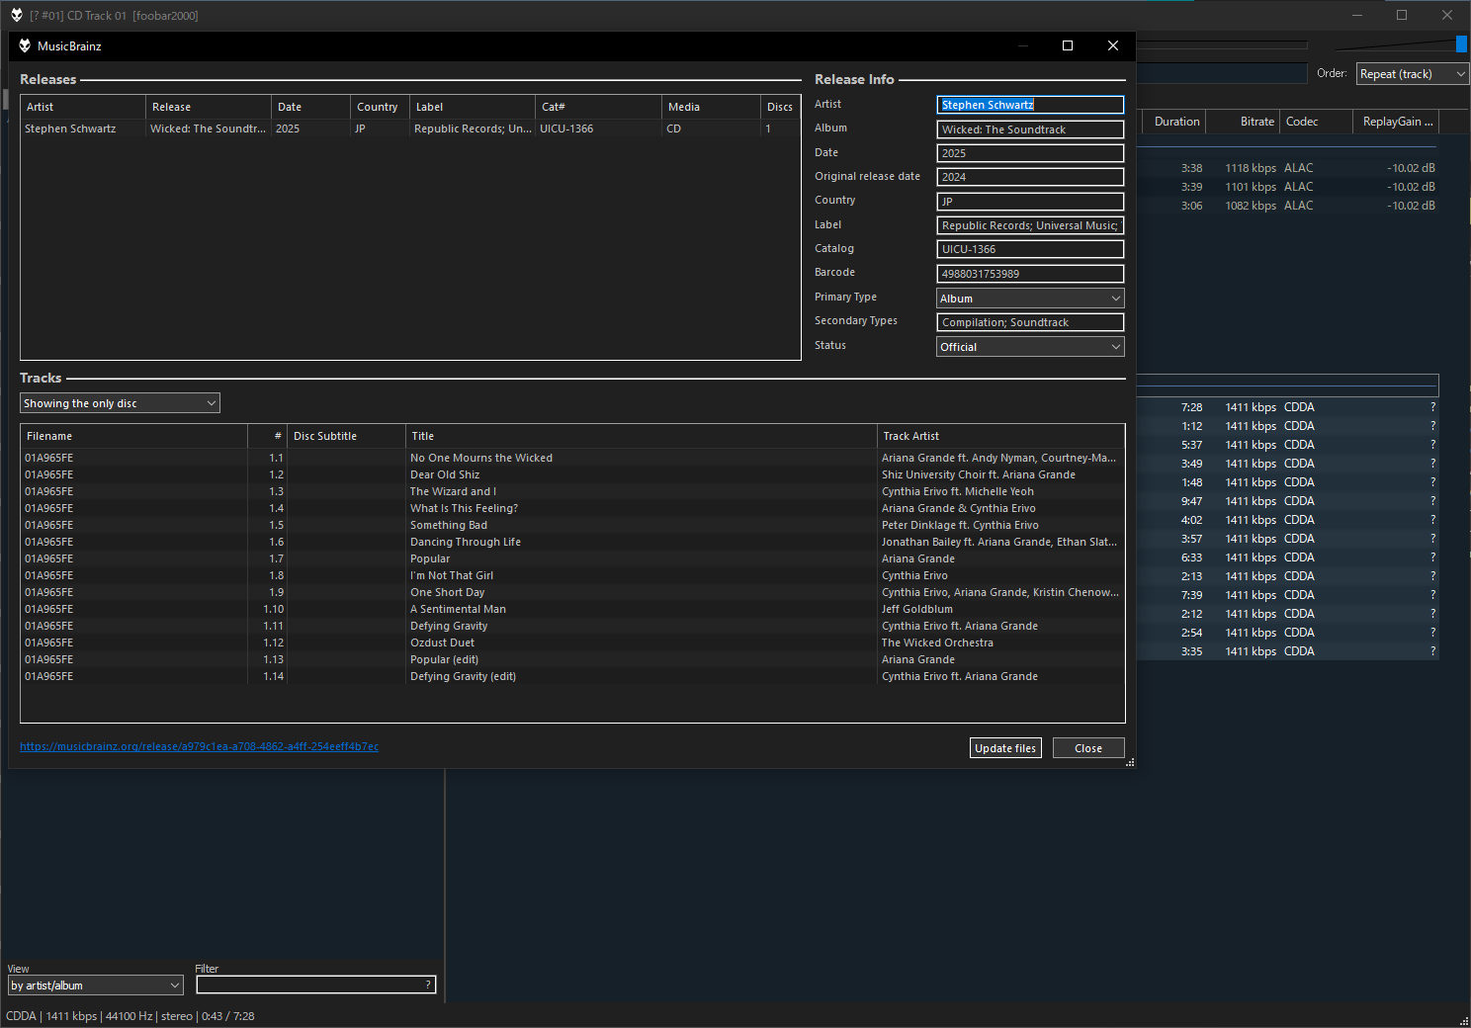Adjust the volume slider handle
This screenshot has width=1471, height=1028.
point(1461,44)
